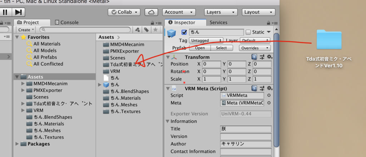This screenshot has width=366, height=157.
Task: Click the Project search field
Action: pyautogui.click(x=85, y=30)
